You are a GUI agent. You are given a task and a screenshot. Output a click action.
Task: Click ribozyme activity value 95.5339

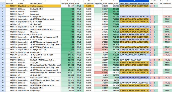point(68,52)
